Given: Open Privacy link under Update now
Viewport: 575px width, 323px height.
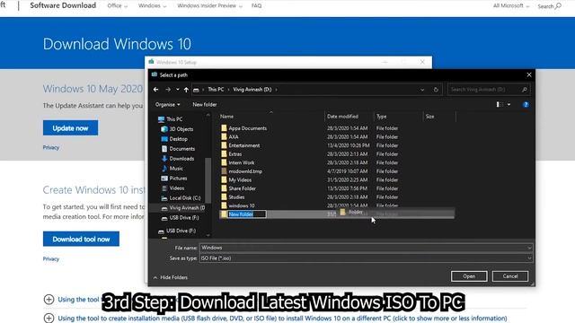Looking at the screenshot, I should (51, 147).
